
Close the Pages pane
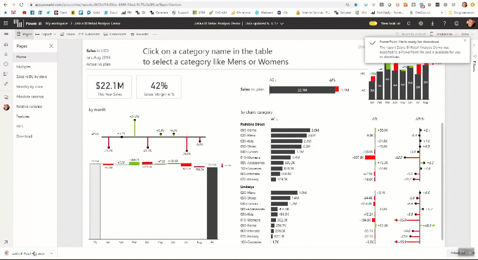coord(51,46)
